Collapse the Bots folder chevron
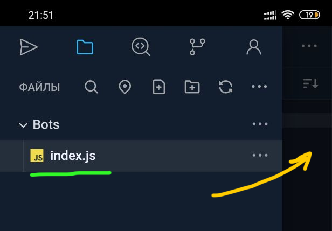The width and height of the screenshot is (332, 231). pos(23,125)
